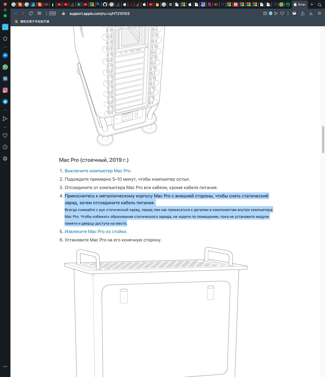Viewport: 325px width, 377px height.
Task: Toggle the VPN badge
Action: click(x=53, y=13)
